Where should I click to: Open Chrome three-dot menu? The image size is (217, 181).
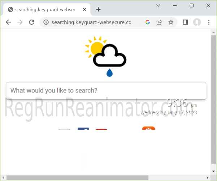click(209, 22)
